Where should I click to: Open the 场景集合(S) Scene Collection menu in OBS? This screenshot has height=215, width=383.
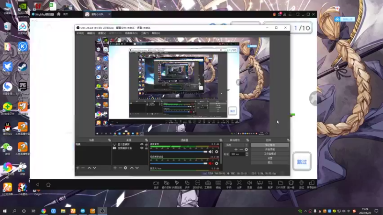click(131, 33)
